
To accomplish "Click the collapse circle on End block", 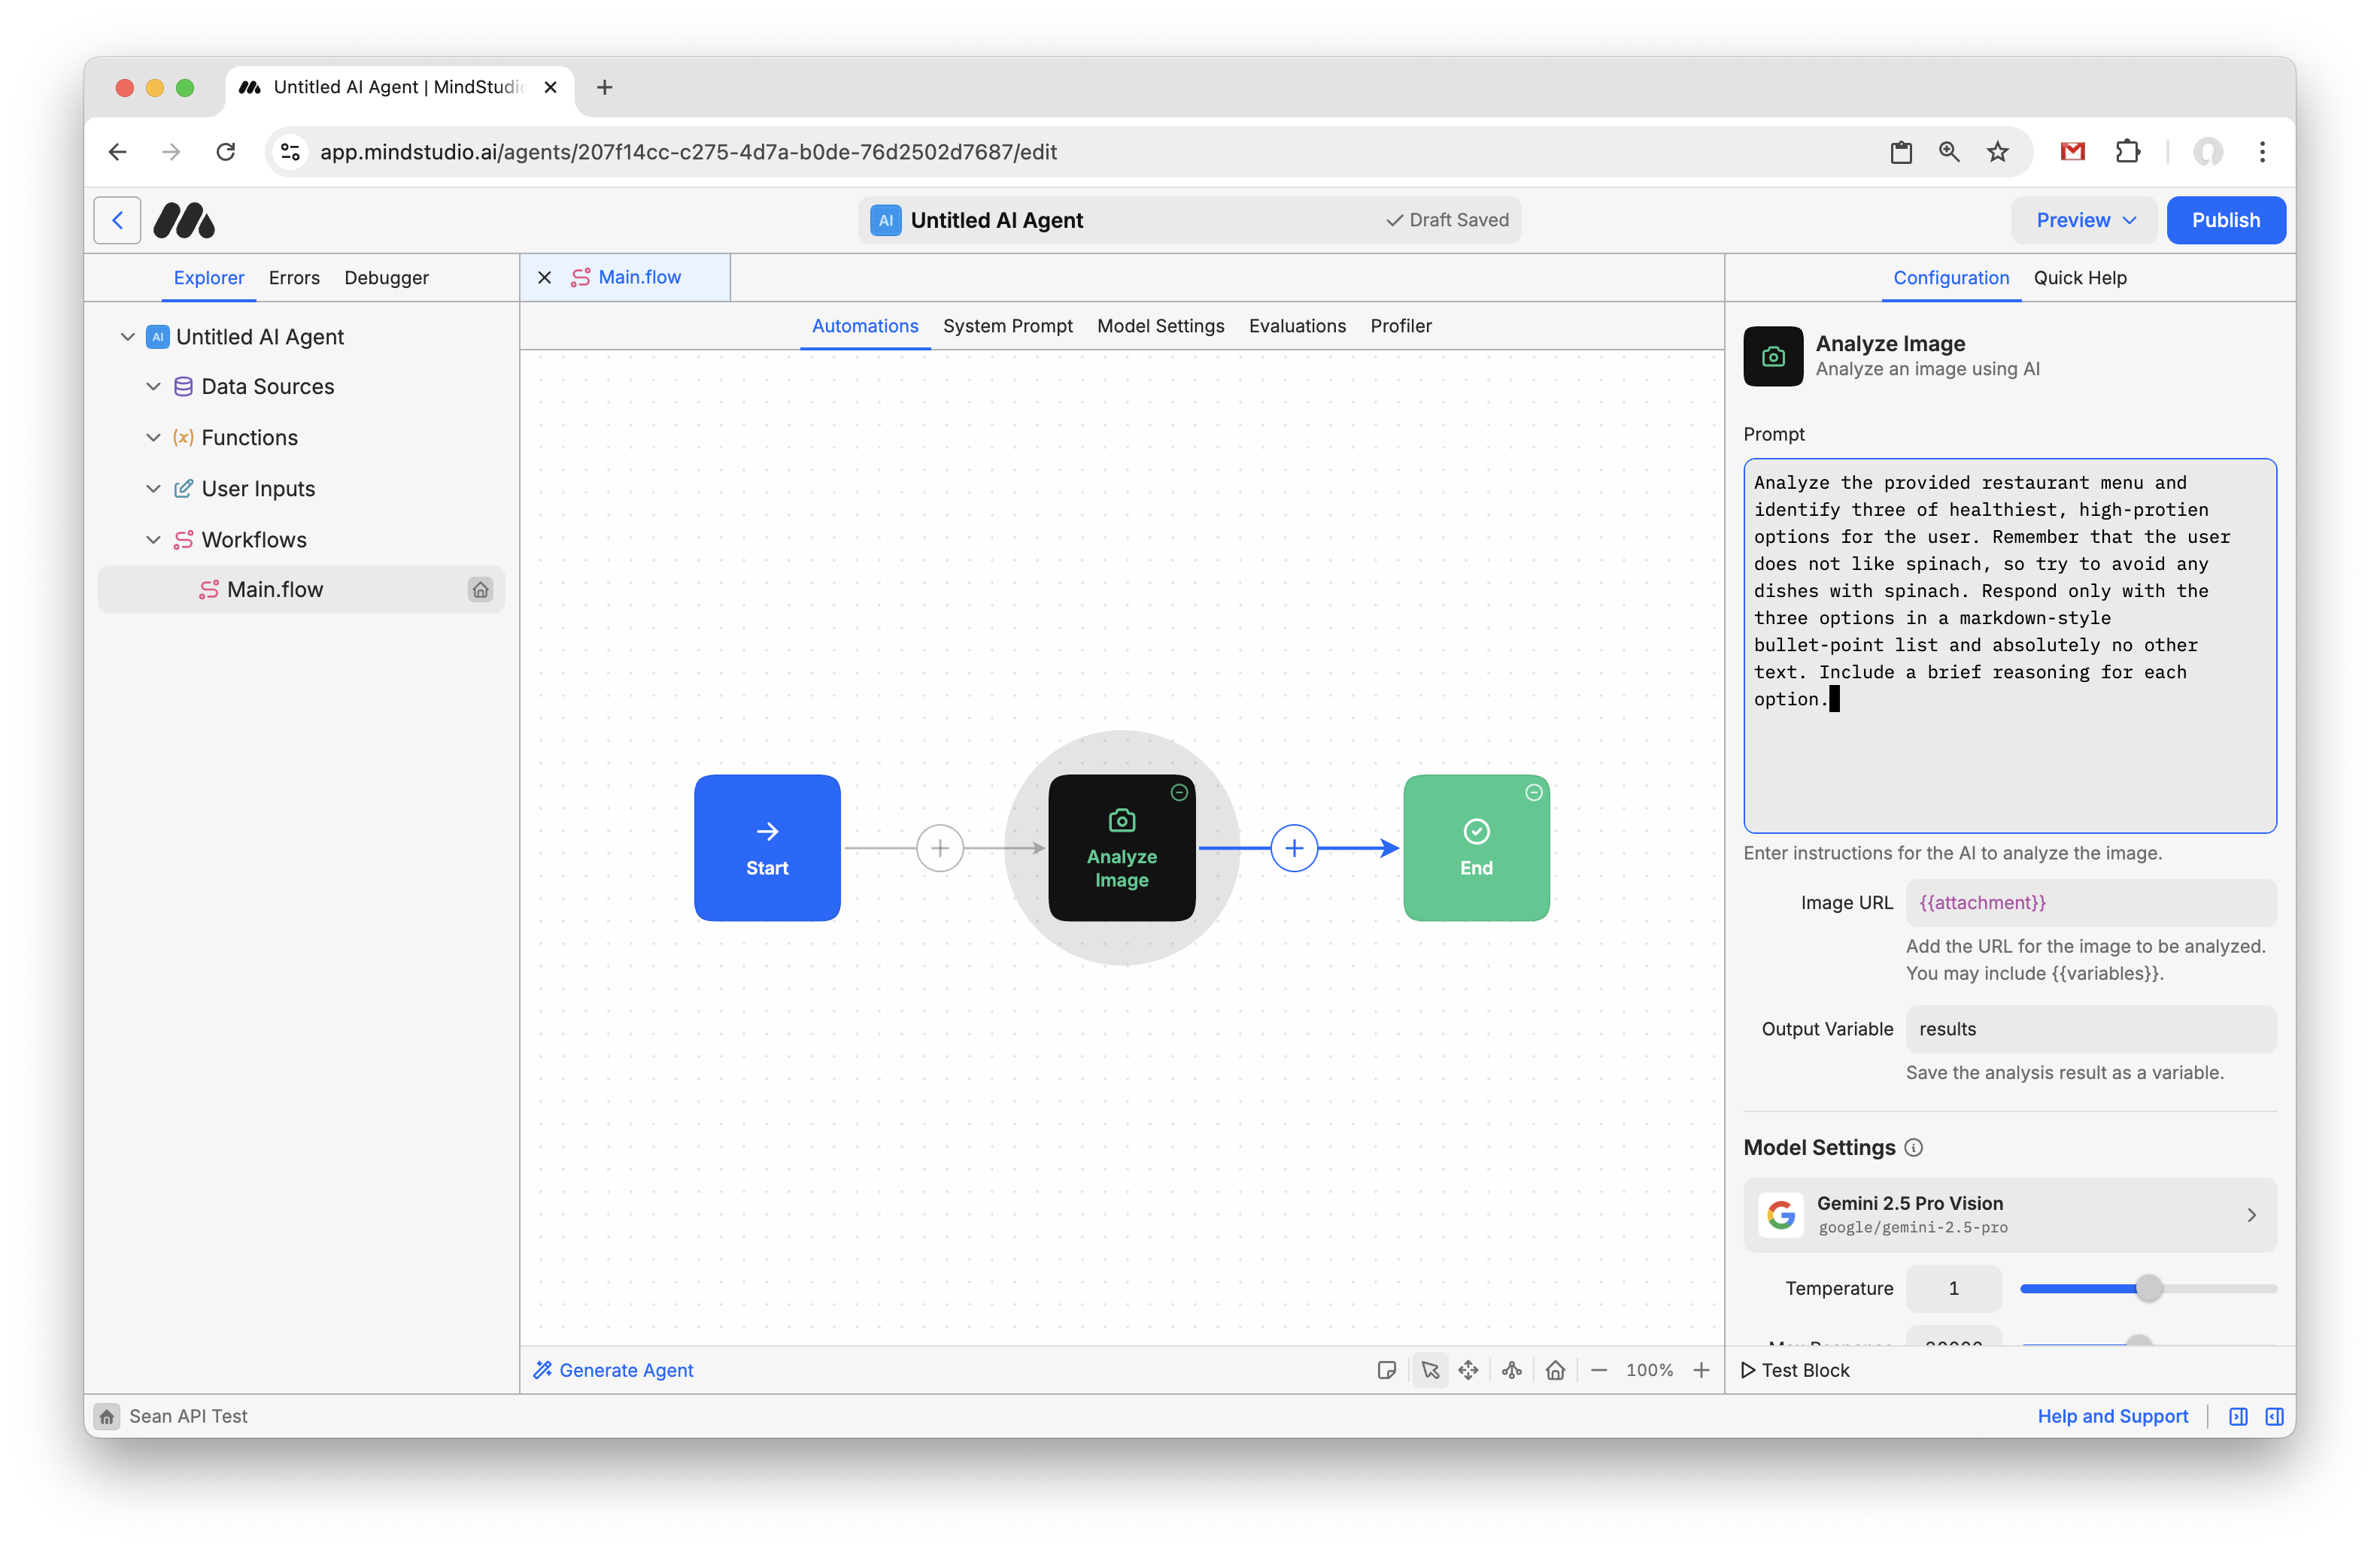I will click(x=1533, y=793).
